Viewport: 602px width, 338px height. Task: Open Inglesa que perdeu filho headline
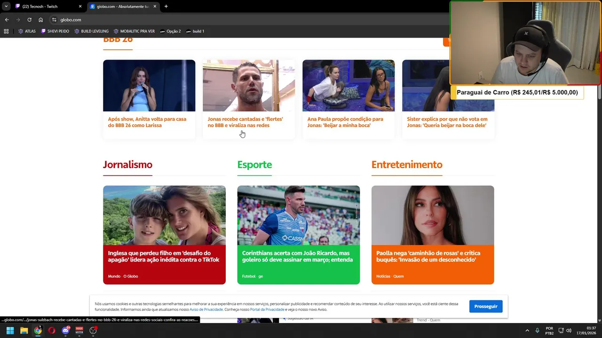[164, 256]
